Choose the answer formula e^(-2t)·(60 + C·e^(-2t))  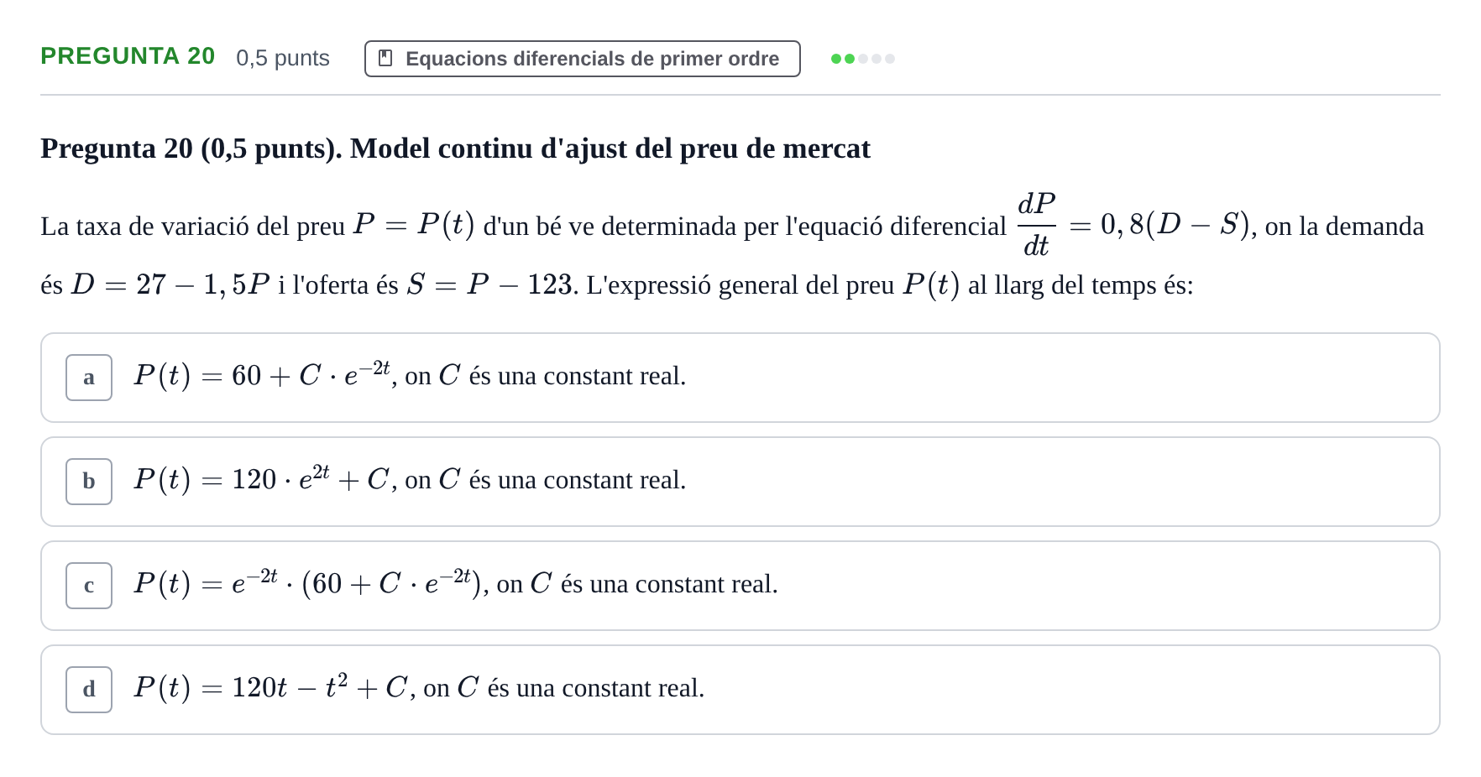click(307, 582)
